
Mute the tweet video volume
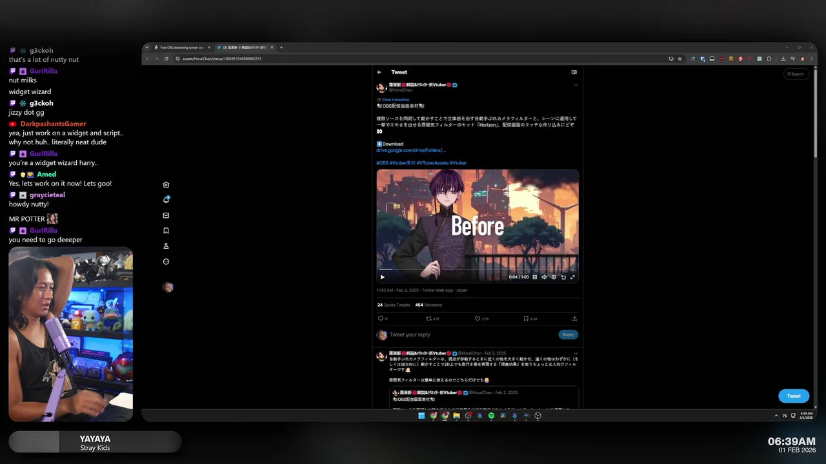tap(544, 277)
